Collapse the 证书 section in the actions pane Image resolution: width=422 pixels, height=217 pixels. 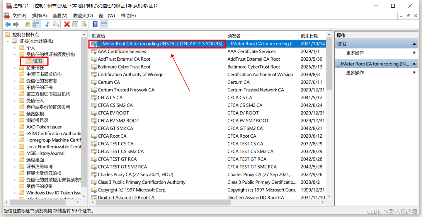(x=414, y=44)
